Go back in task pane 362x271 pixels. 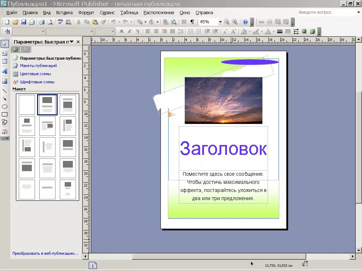coord(16,49)
